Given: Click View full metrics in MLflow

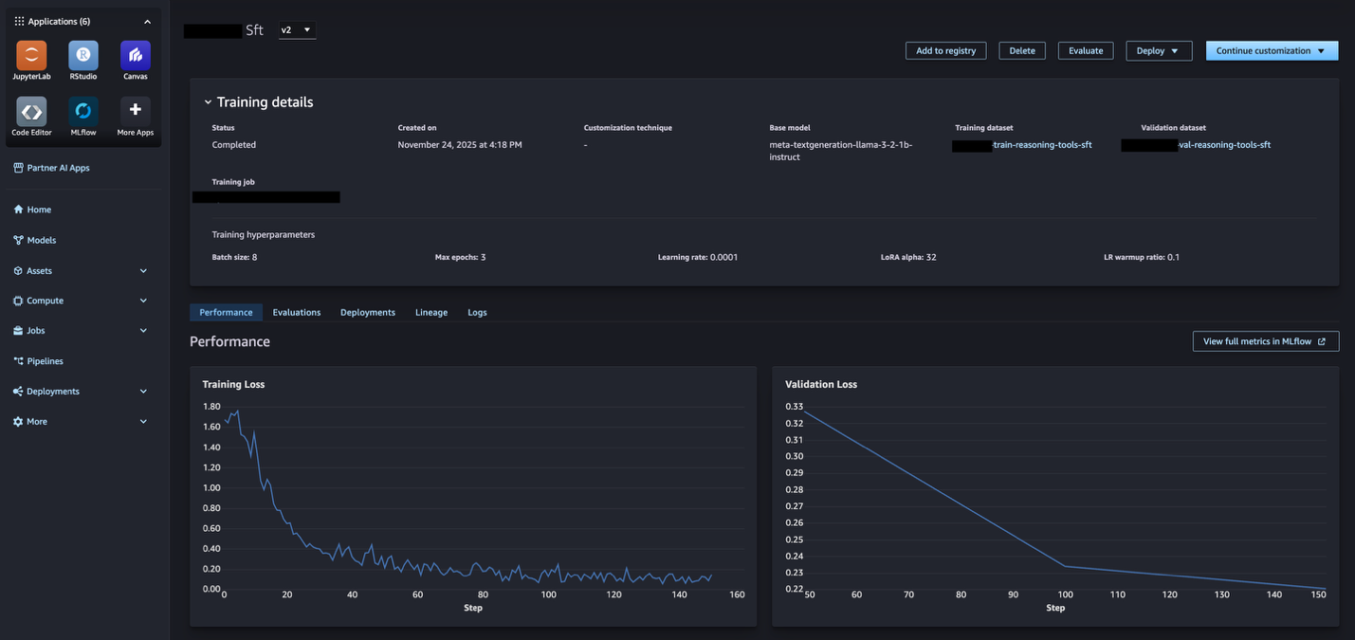Looking at the screenshot, I should pos(1265,341).
